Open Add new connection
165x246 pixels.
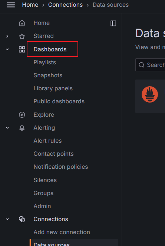pyautogui.click(x=62, y=232)
